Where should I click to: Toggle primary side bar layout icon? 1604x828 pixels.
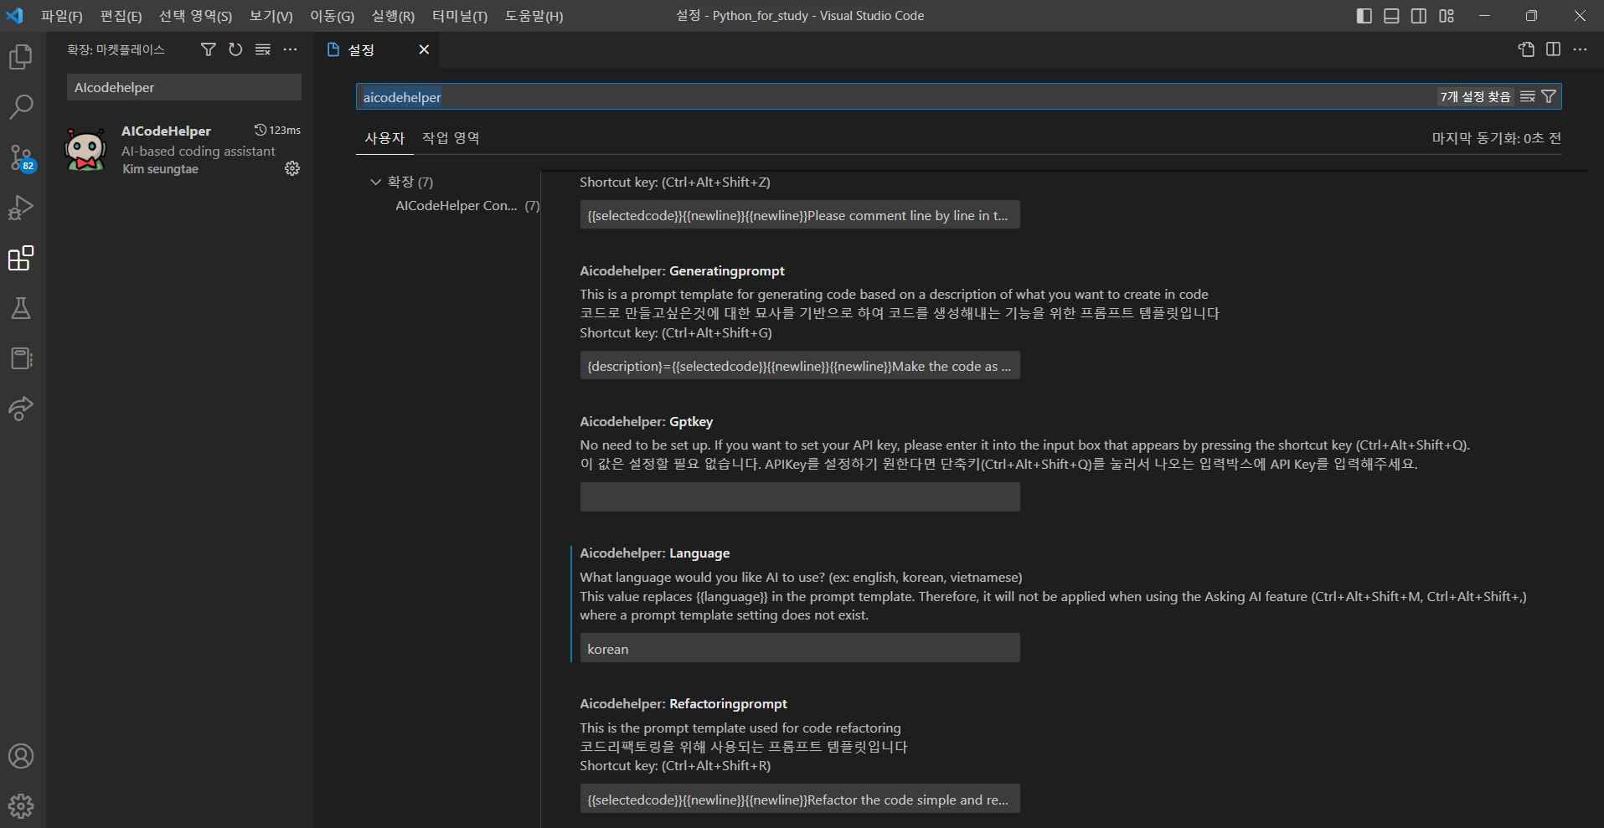[1364, 16]
